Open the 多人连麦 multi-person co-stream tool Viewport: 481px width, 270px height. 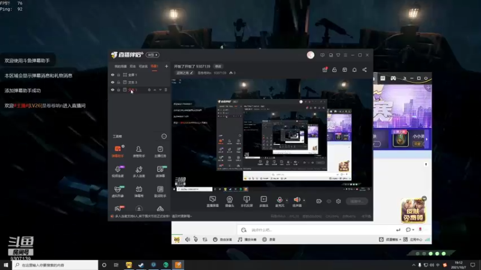[x=139, y=172]
